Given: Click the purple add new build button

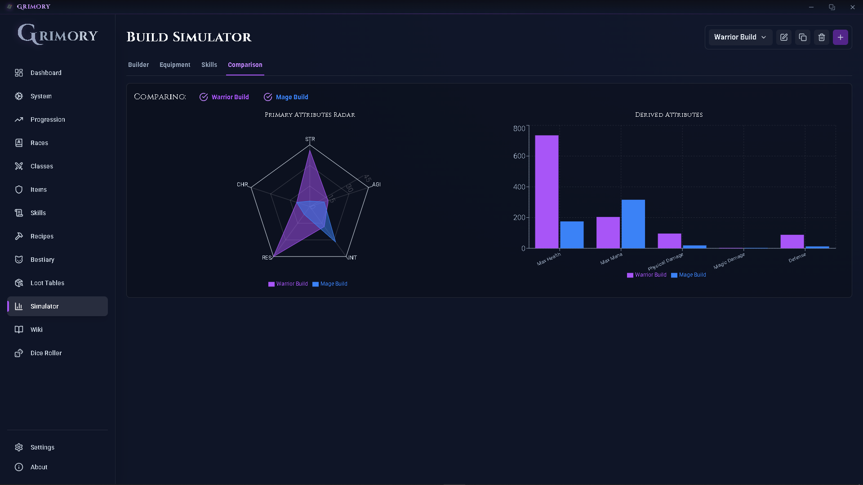Looking at the screenshot, I should [841, 37].
